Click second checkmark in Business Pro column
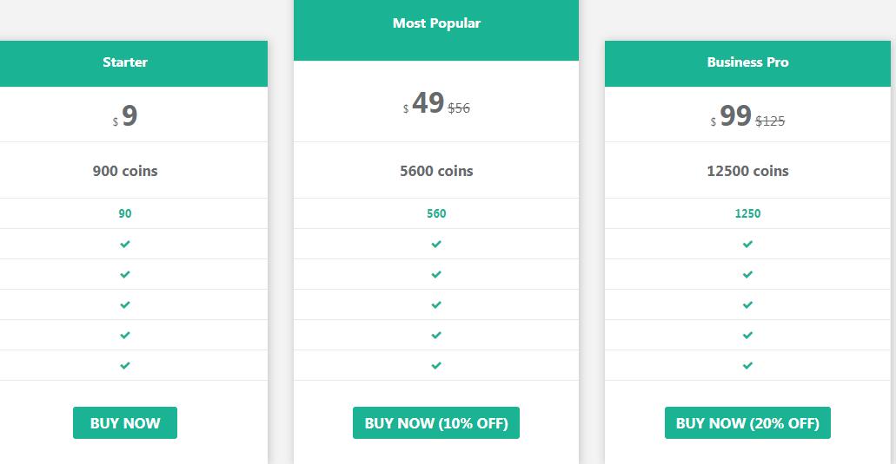This screenshot has height=464, width=896. [747, 274]
